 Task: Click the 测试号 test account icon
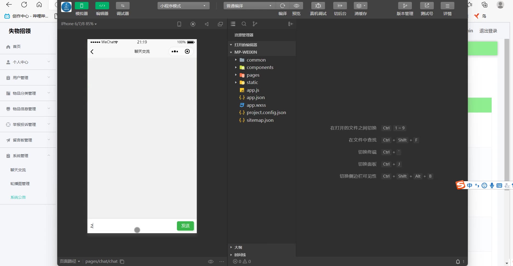point(427,6)
